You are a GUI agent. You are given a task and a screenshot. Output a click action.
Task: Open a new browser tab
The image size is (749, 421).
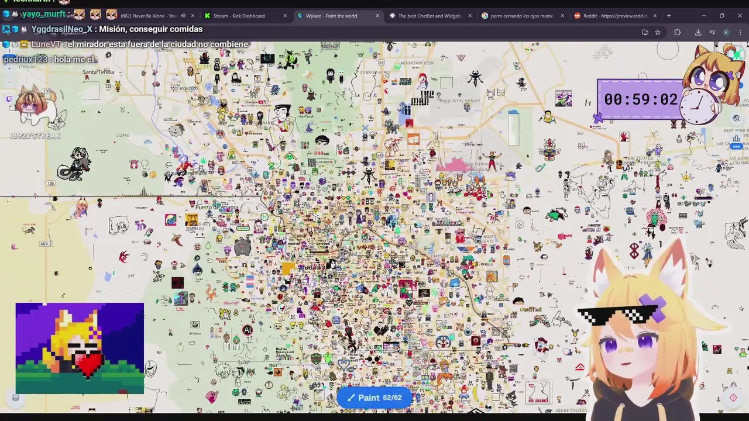[x=669, y=16]
